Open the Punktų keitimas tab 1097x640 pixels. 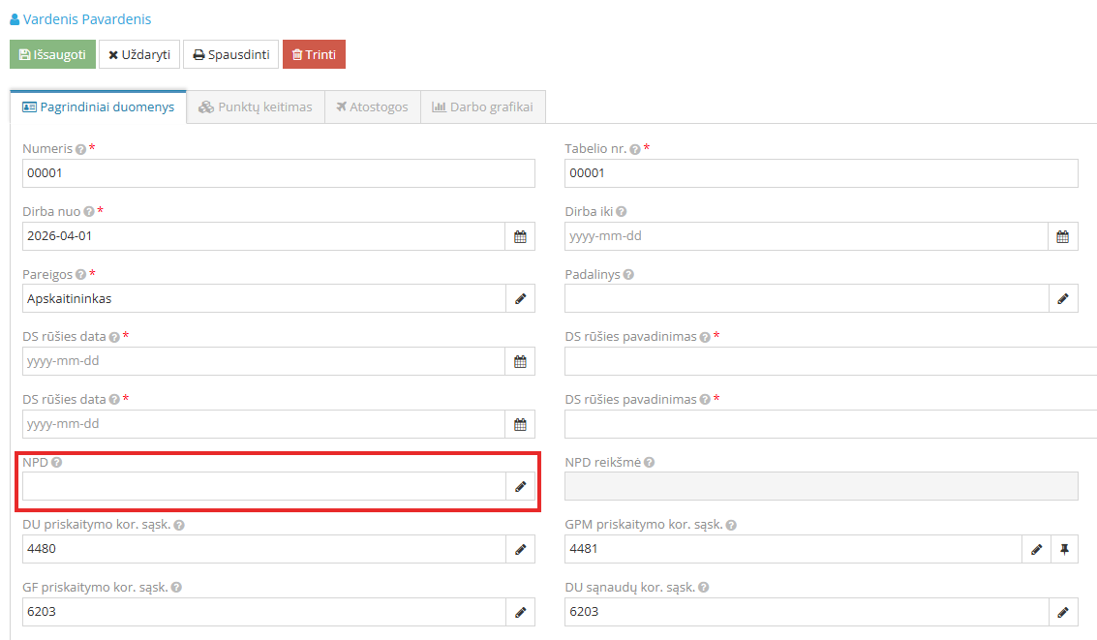click(x=256, y=107)
